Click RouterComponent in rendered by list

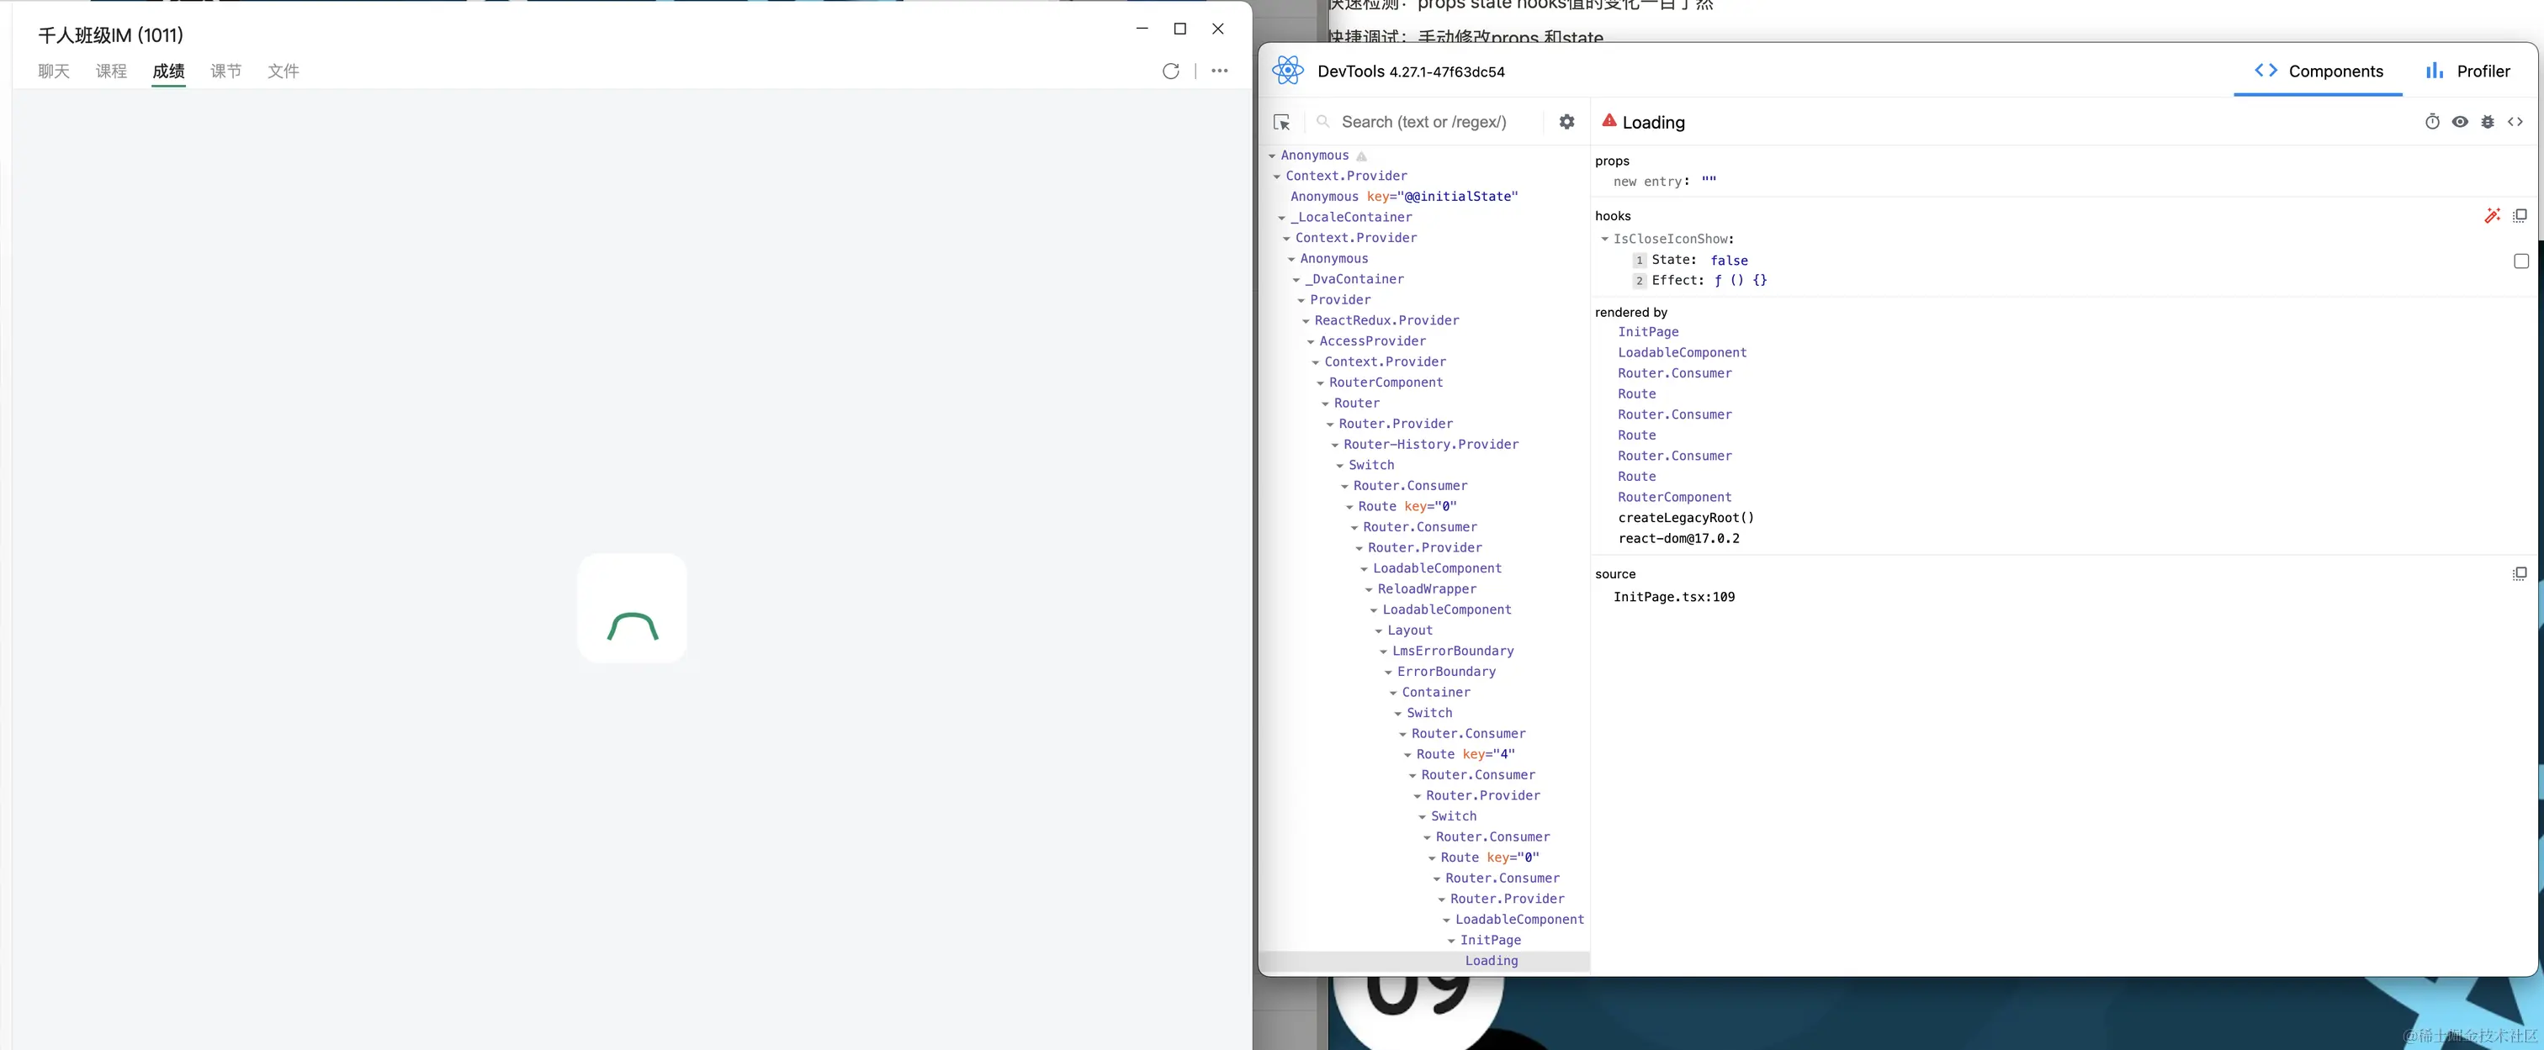pos(1674,498)
